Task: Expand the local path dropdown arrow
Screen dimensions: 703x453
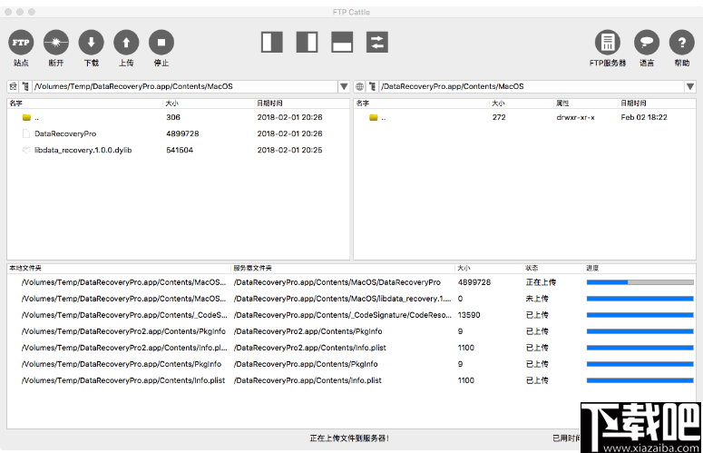Action: [344, 86]
